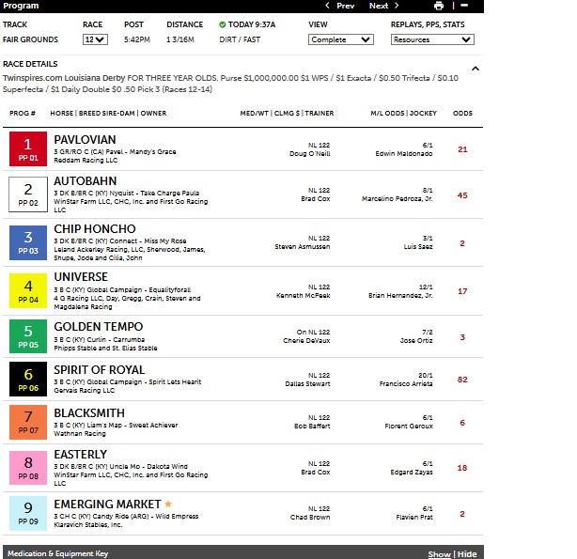This screenshot has width=577, height=559.
Task: Show the Medication & Equipment Key
Action: pyautogui.click(x=439, y=553)
